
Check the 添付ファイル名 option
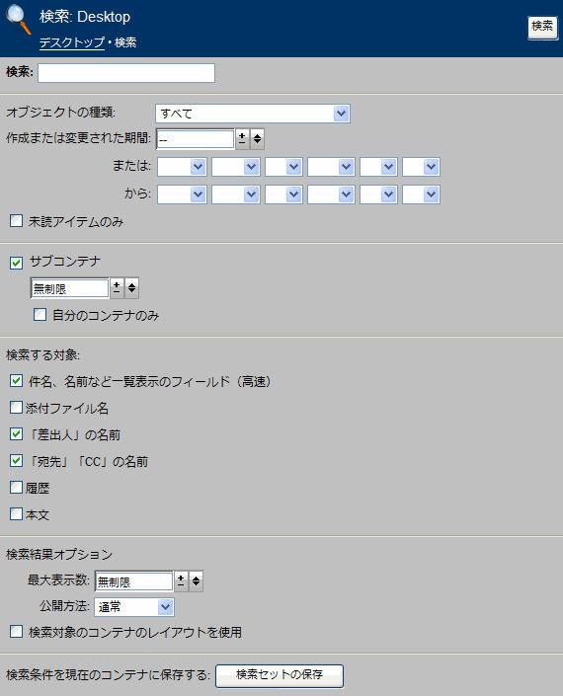(17, 408)
